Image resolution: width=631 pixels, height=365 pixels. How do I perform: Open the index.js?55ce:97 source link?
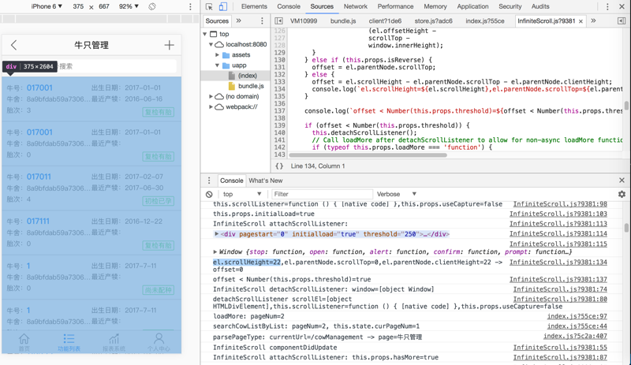tap(577, 316)
